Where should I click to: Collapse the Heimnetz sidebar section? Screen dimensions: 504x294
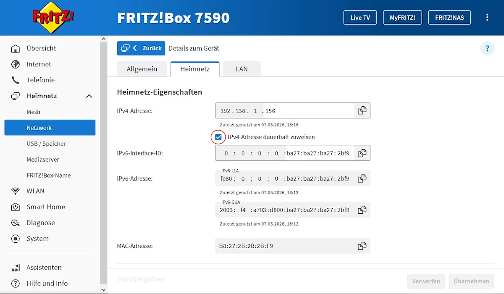89,96
